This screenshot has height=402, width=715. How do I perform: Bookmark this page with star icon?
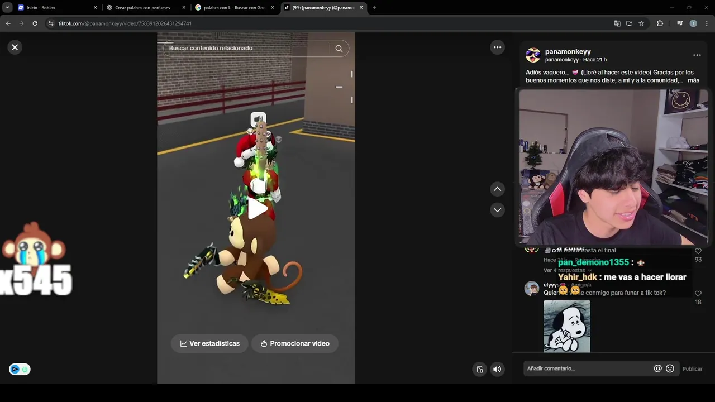[641, 23]
